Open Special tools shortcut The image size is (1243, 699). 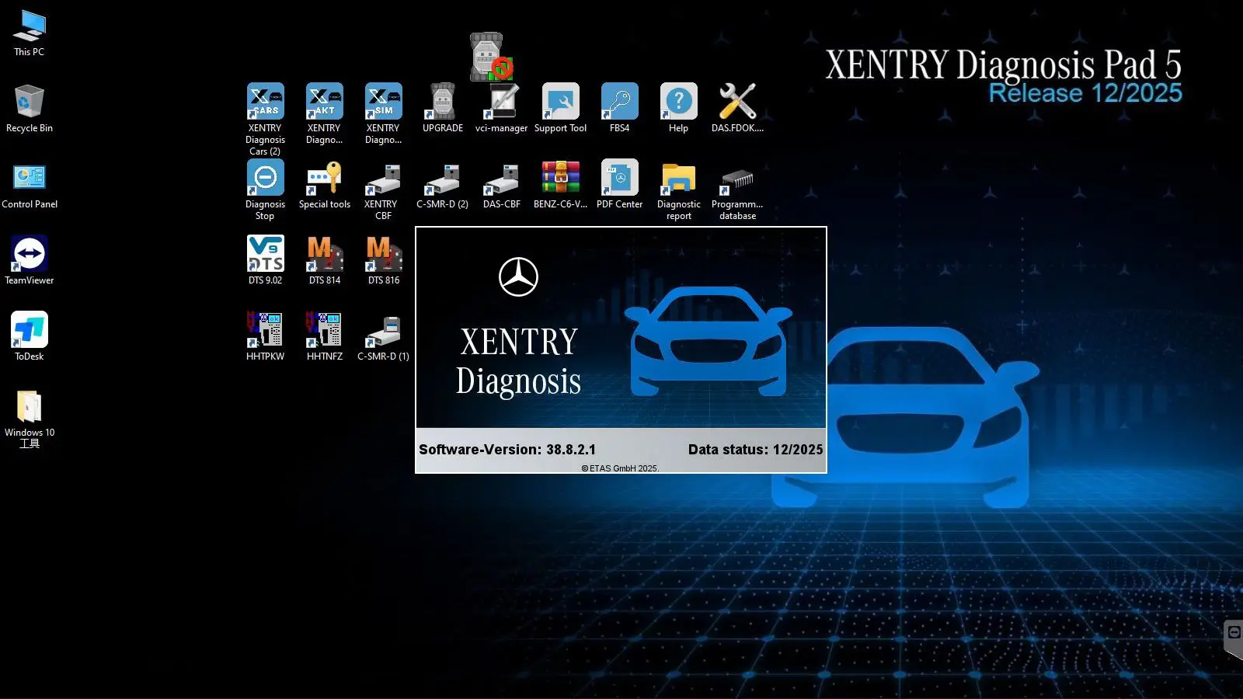tap(324, 178)
